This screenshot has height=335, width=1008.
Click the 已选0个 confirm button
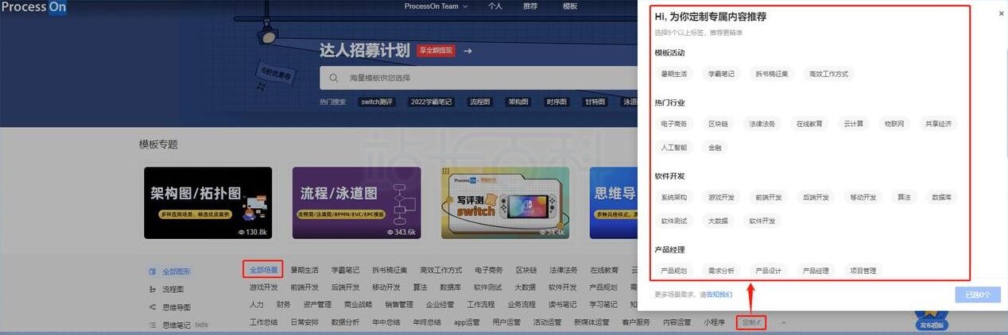click(977, 295)
